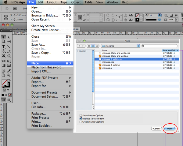
Task: Switch Place dialog to icon view
Action: coord(89,46)
